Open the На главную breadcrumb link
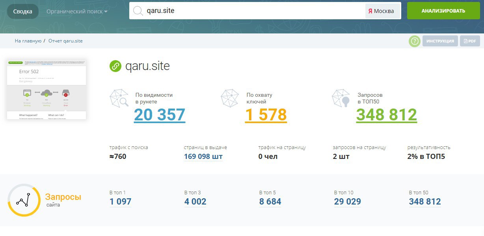Viewport: 484px width, 236px height. coord(28,41)
